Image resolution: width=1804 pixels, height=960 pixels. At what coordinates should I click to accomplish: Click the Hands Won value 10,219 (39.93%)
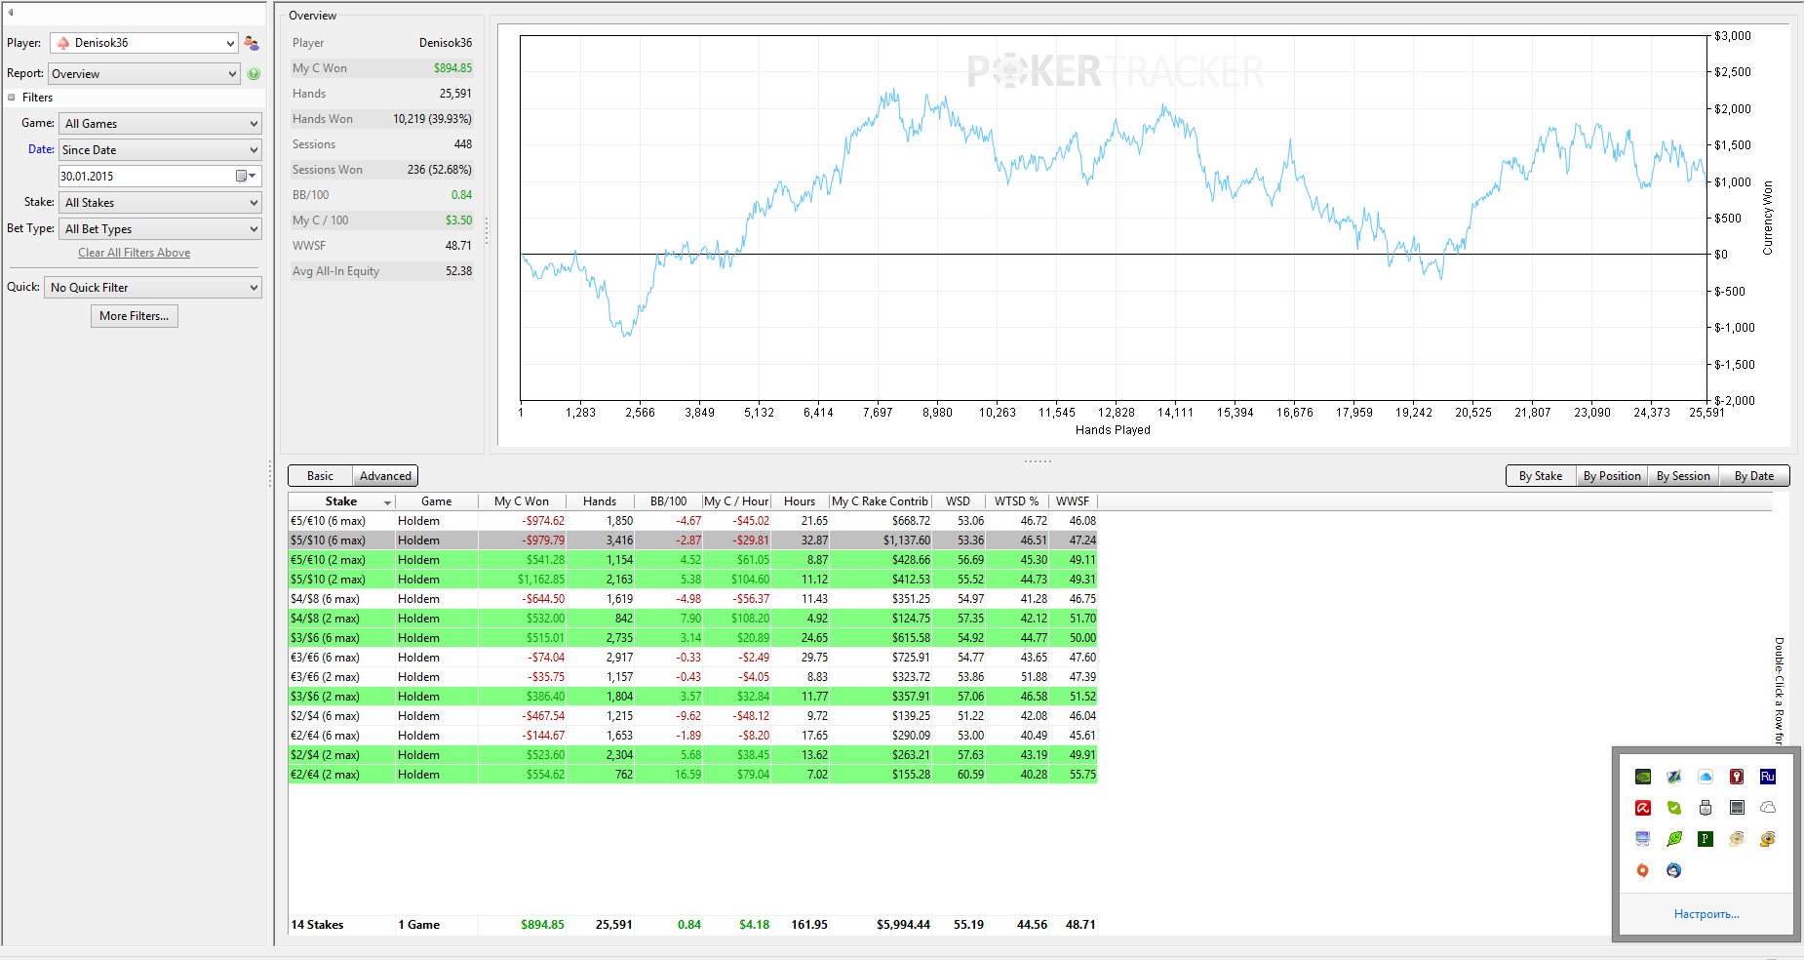[433, 119]
